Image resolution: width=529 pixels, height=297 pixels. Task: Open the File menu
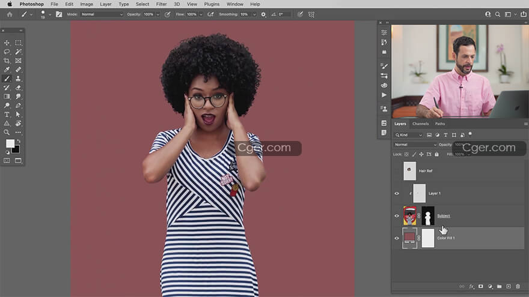click(x=54, y=4)
